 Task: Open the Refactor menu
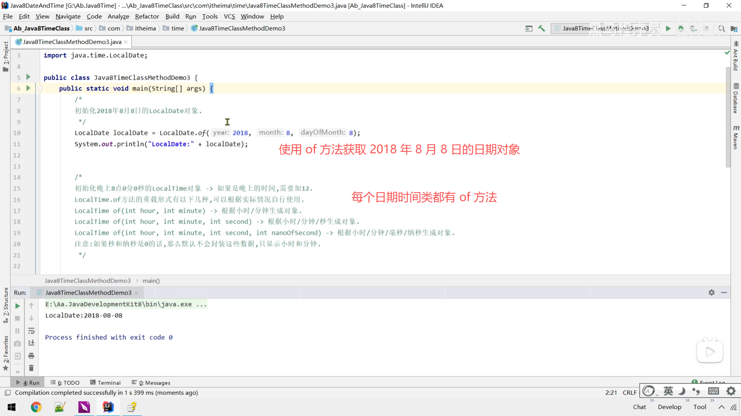[147, 17]
